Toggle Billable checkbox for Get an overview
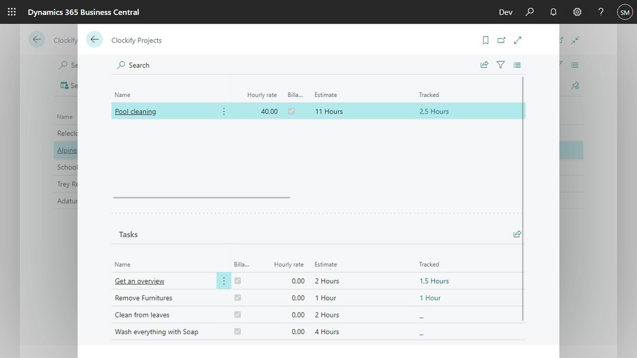Screen dimensions: 637x358 pos(238,281)
